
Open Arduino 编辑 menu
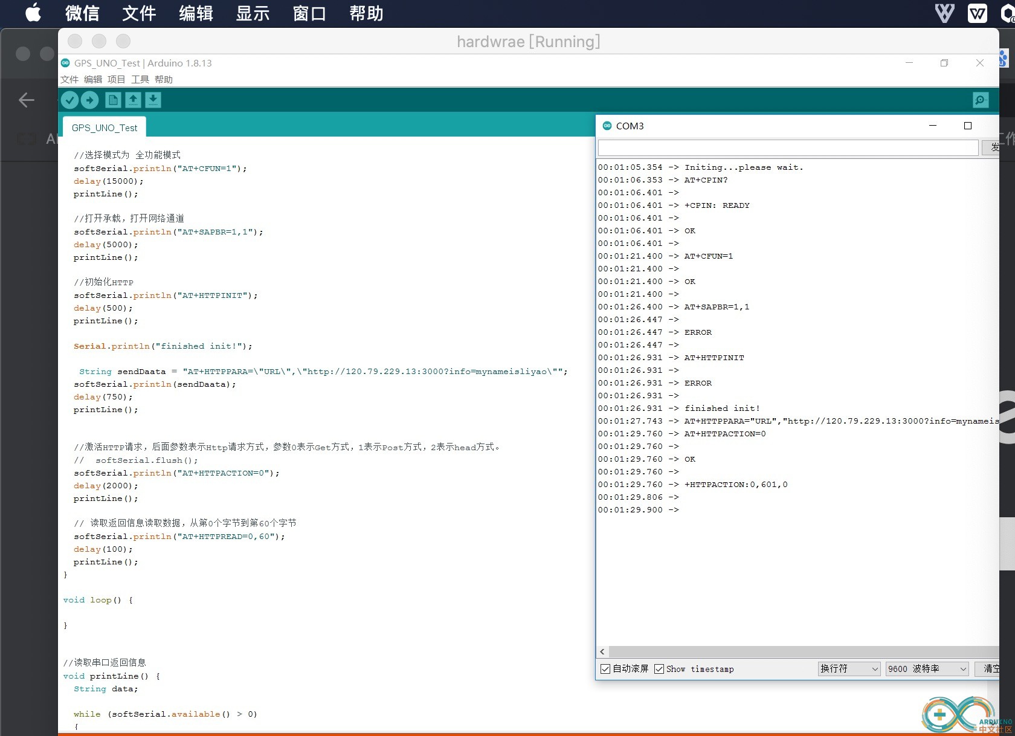pyautogui.click(x=93, y=79)
